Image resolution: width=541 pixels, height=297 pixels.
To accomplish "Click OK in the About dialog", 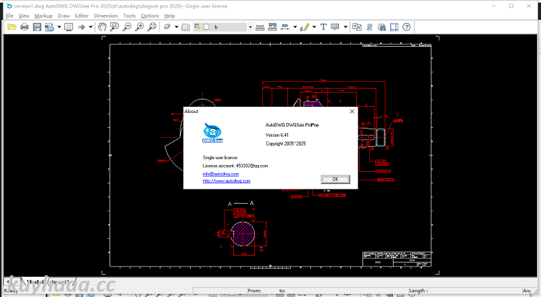I will click(335, 179).
